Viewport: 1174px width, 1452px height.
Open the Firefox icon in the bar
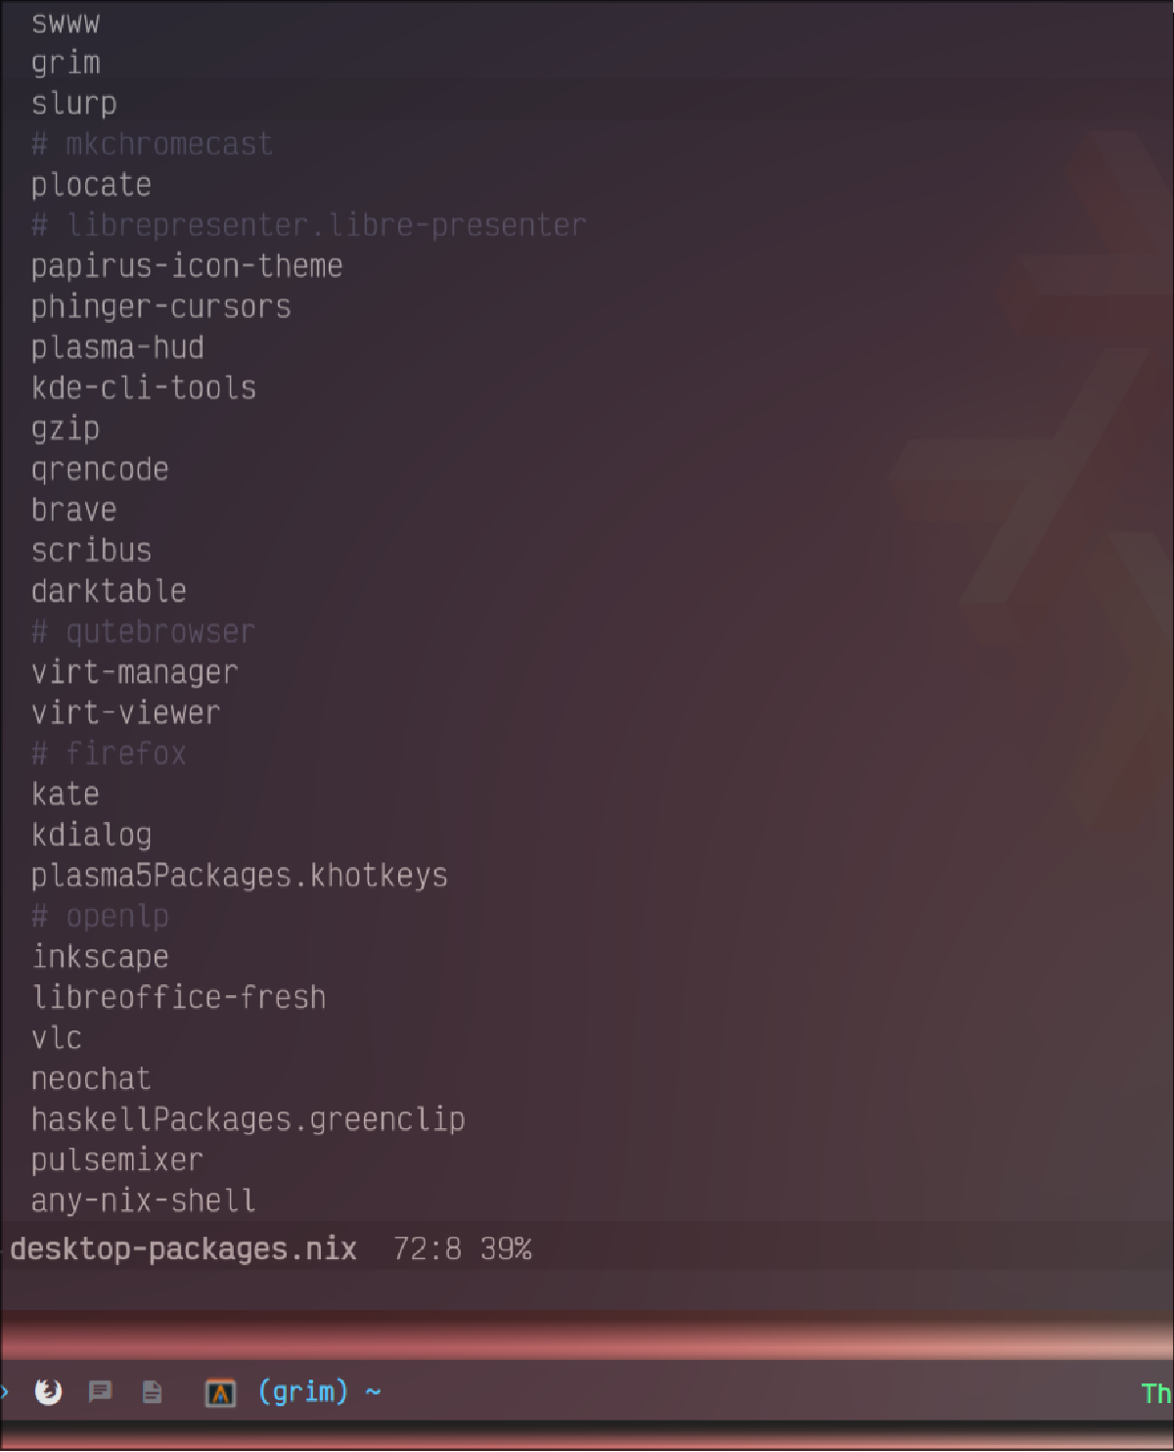pos(48,1391)
